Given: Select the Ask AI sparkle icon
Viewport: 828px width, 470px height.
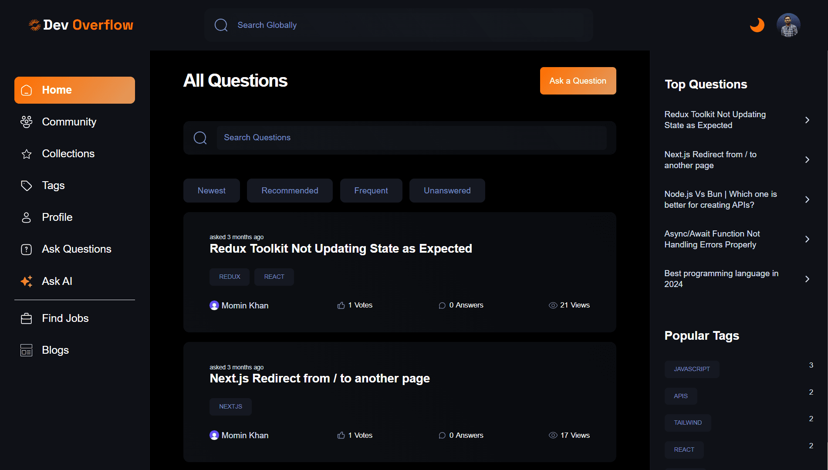Looking at the screenshot, I should [27, 281].
